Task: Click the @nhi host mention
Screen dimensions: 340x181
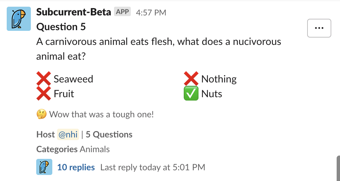Action: [68, 134]
